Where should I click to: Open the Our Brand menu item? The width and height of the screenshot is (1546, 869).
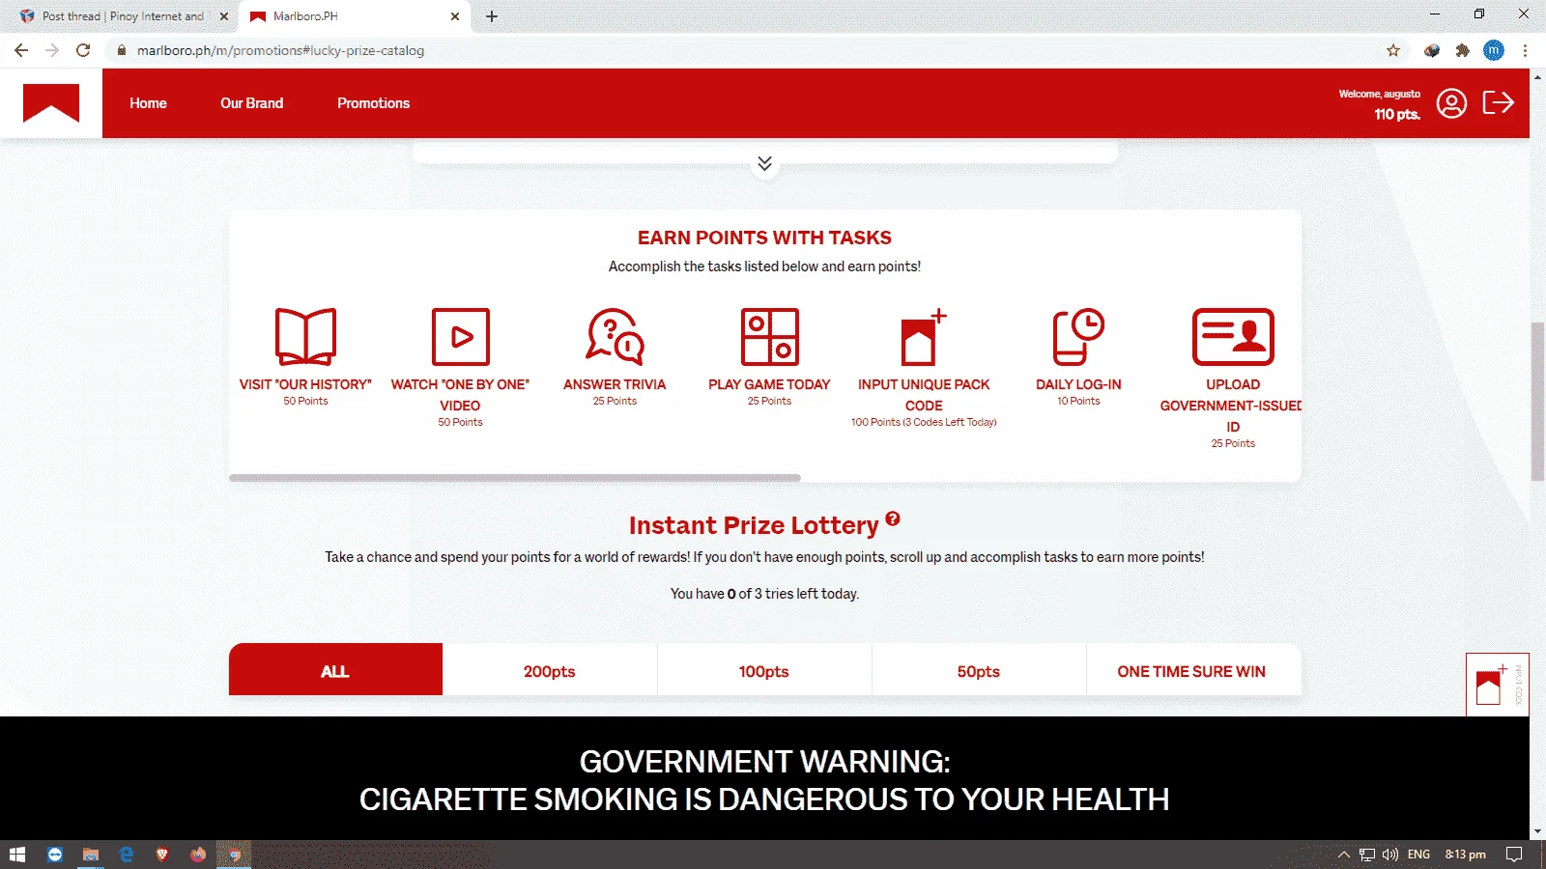click(x=251, y=103)
